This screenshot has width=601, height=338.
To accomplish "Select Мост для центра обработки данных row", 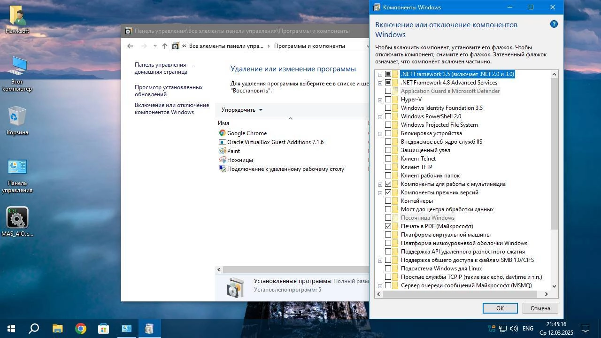I will 447,209.
